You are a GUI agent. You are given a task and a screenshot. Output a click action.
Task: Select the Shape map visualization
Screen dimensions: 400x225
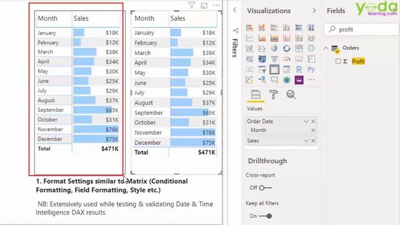pyautogui.click(x=262, y=59)
